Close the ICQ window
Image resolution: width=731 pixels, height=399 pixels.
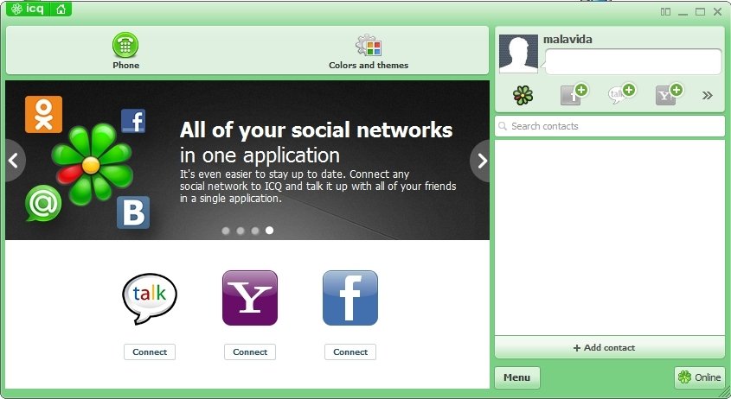[x=717, y=11]
